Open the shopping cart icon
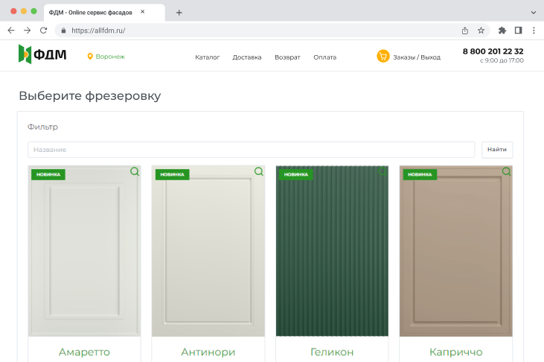 point(383,57)
